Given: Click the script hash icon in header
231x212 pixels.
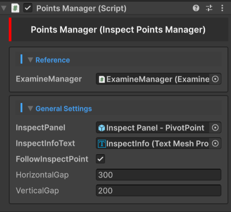Looking at the screenshot, I should 15,8.
